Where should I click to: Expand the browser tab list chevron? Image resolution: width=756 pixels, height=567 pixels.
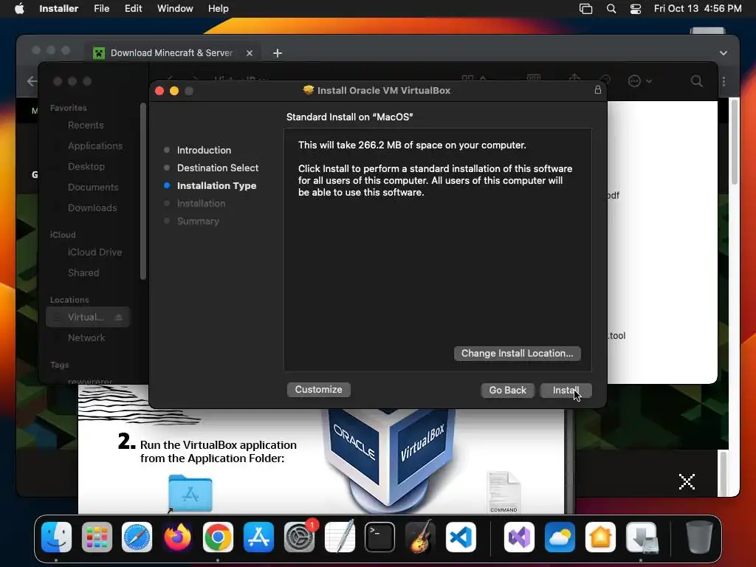point(724,53)
